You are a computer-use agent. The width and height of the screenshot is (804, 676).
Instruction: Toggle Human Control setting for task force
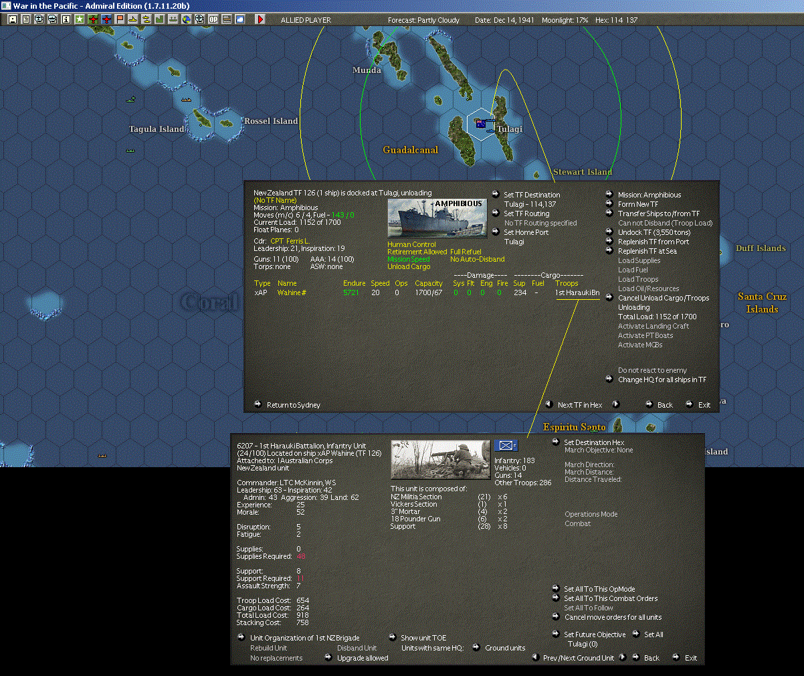click(x=411, y=244)
